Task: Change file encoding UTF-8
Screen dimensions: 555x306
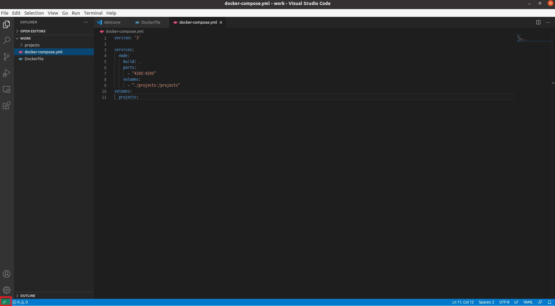Action: coord(504,302)
